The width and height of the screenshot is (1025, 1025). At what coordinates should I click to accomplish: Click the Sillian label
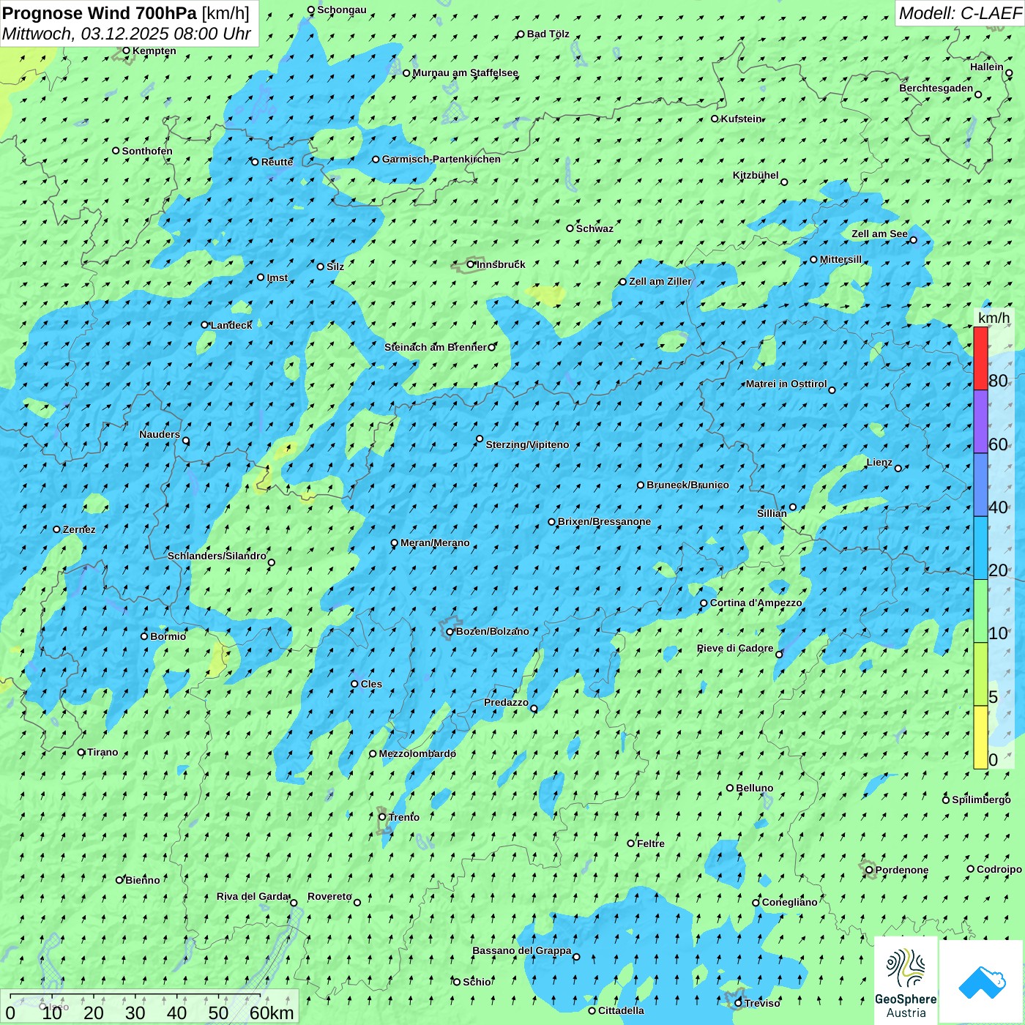772,513
